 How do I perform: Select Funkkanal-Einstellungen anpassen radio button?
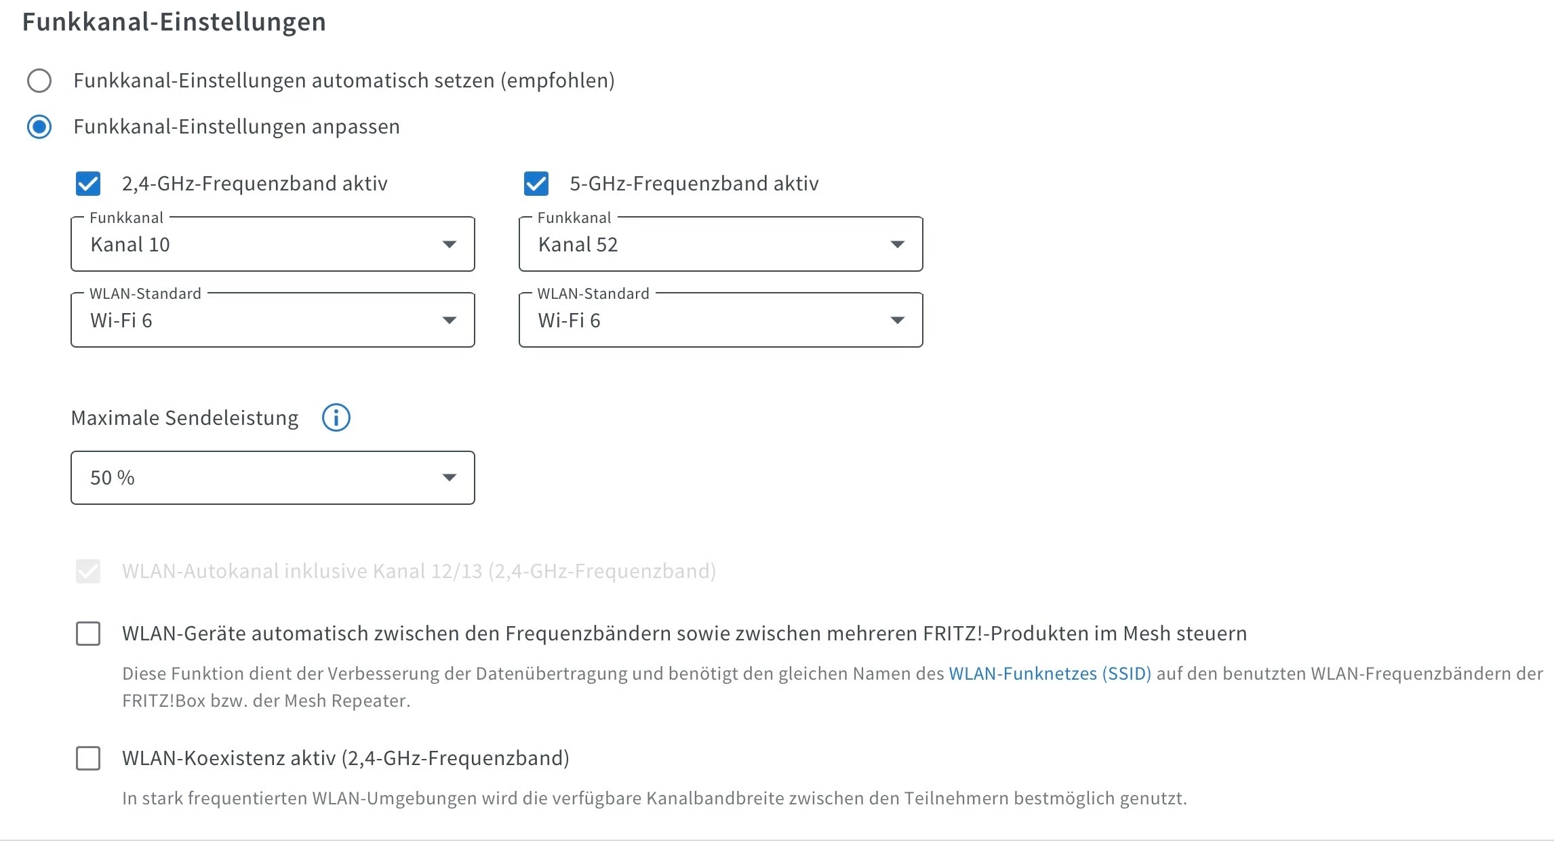[39, 127]
